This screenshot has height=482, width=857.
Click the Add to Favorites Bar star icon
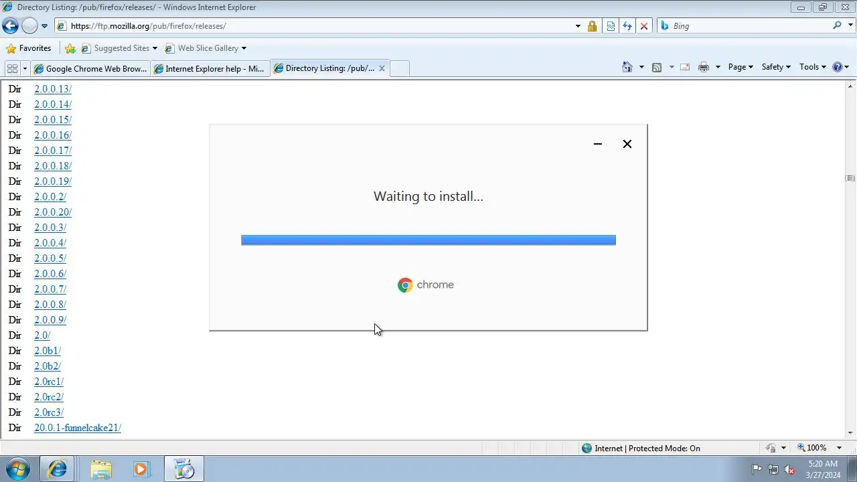70,48
